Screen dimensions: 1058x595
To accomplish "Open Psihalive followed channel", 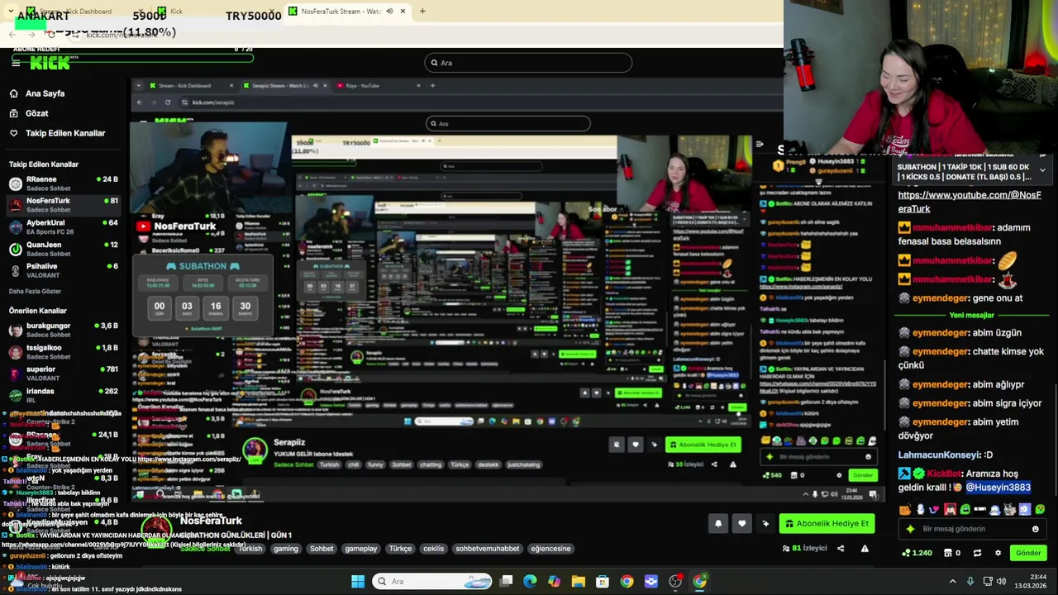I will coord(63,270).
